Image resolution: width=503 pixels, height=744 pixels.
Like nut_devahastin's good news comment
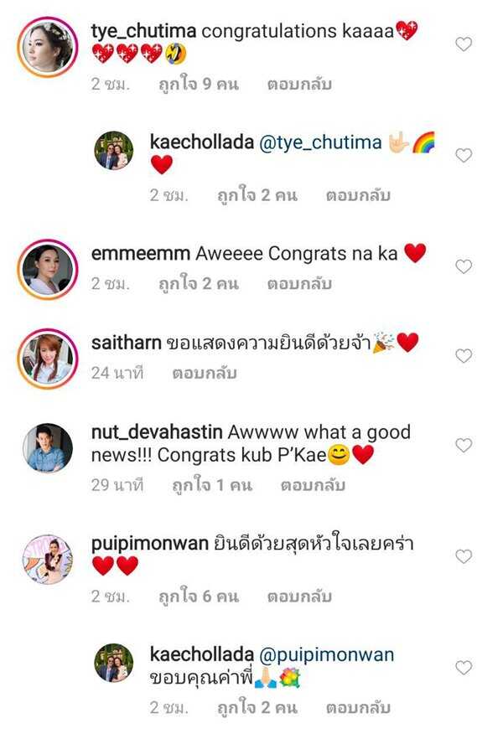tap(464, 445)
